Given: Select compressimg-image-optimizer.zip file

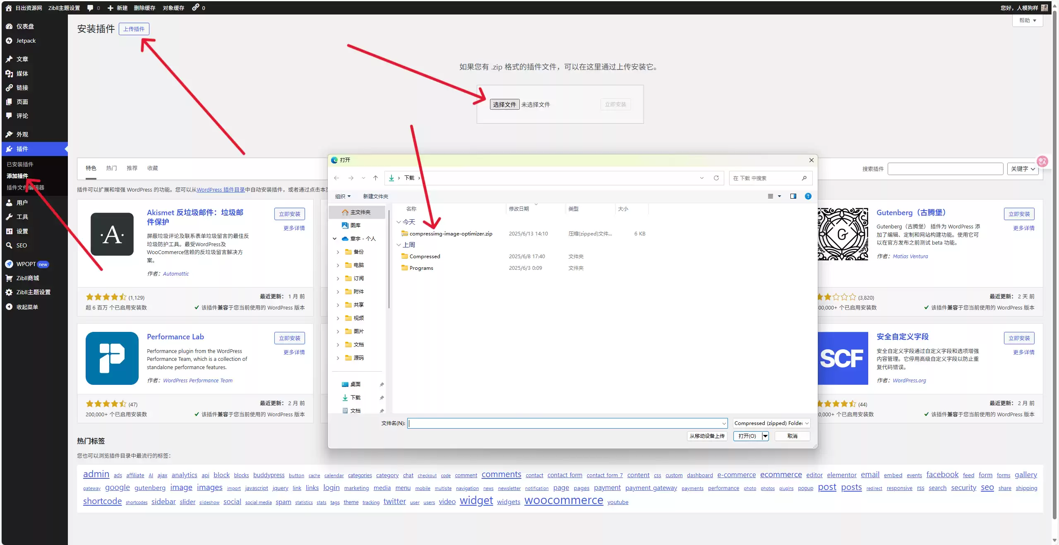Looking at the screenshot, I should [x=451, y=233].
